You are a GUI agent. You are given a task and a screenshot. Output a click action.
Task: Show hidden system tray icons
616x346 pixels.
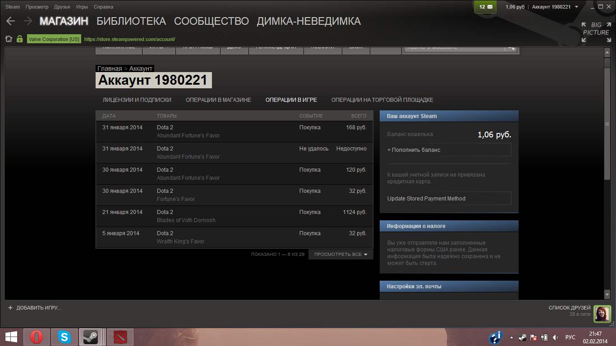[511, 337]
